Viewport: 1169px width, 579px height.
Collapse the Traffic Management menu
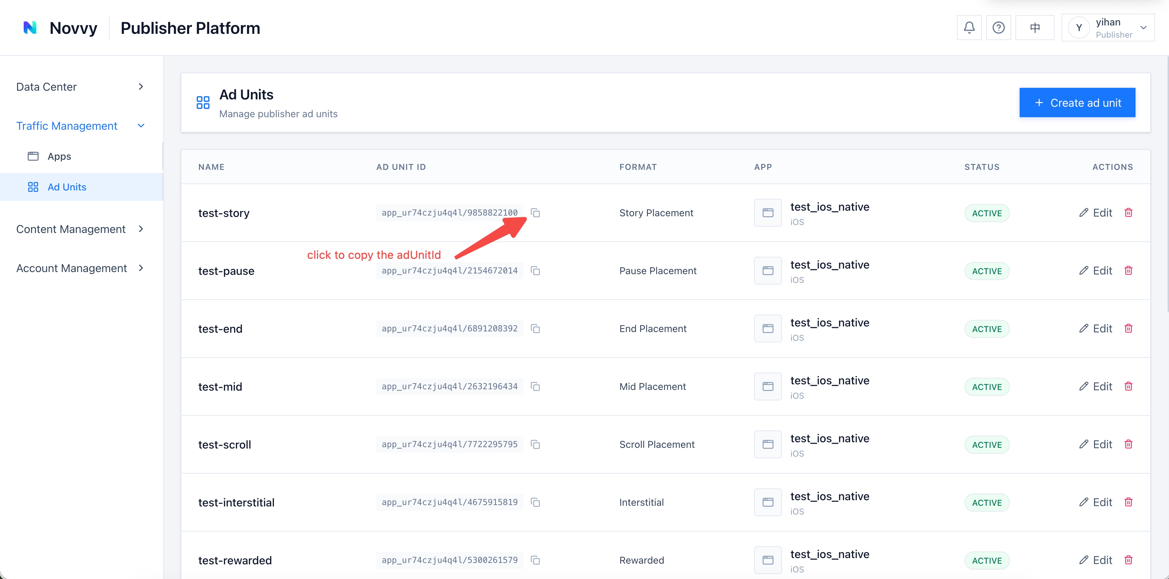(81, 126)
